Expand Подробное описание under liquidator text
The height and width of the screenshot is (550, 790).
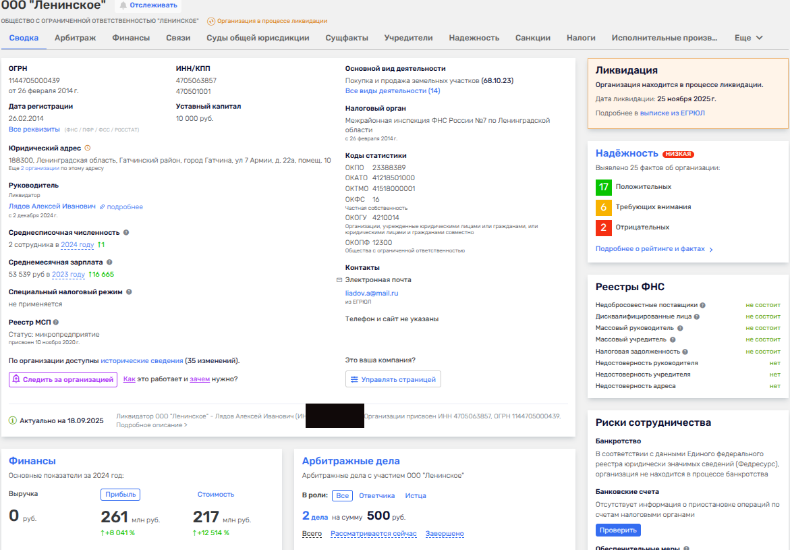152,425
